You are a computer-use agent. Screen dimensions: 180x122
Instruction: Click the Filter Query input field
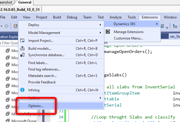pyautogui.click(x=9, y=43)
